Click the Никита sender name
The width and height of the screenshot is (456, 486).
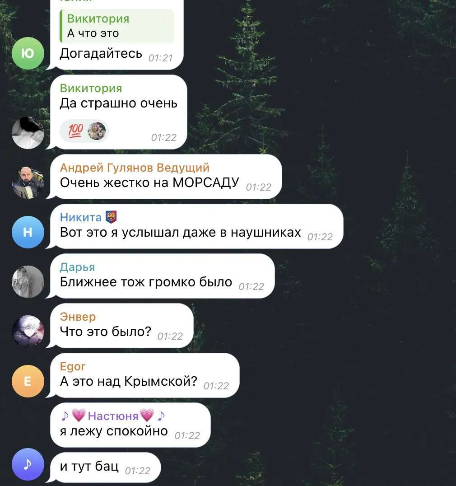coord(80,217)
